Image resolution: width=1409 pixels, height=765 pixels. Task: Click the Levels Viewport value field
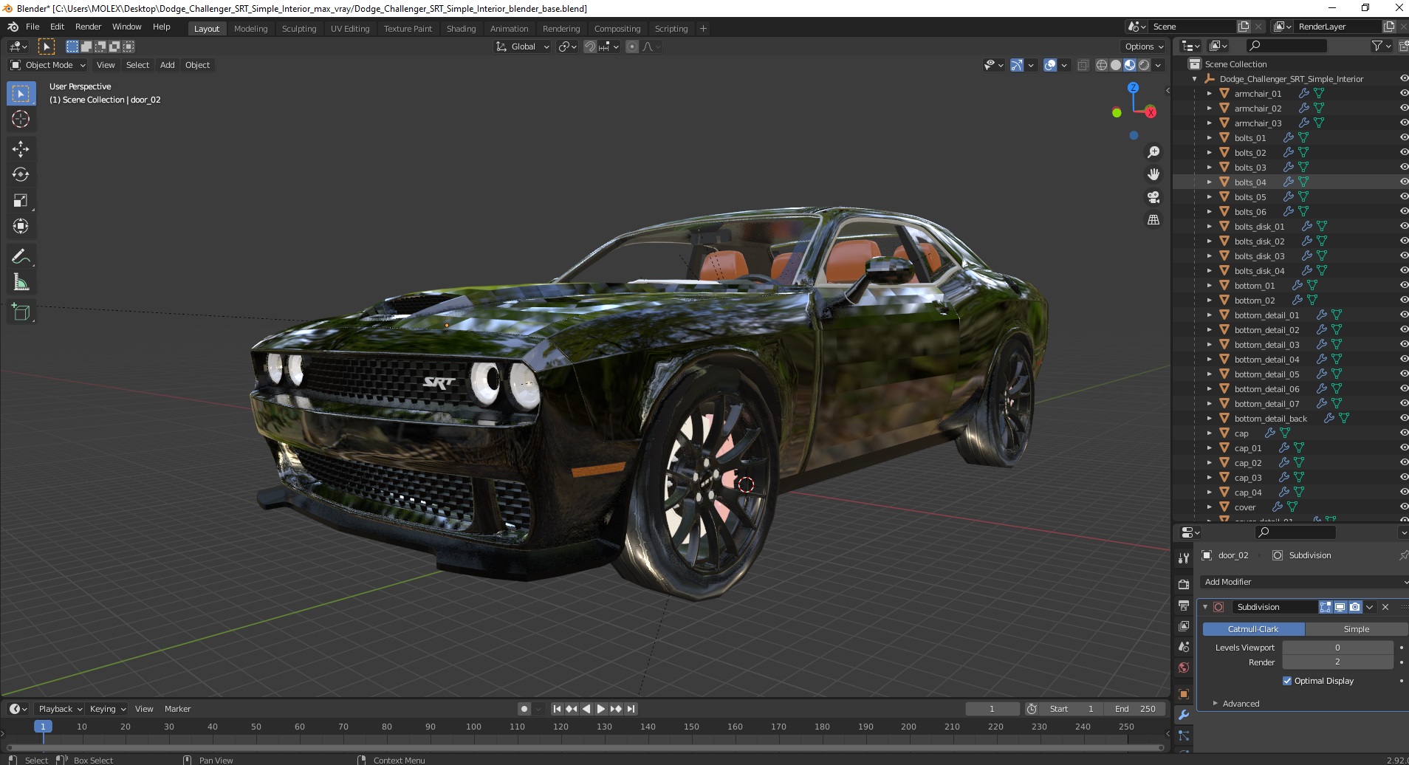pos(1337,648)
